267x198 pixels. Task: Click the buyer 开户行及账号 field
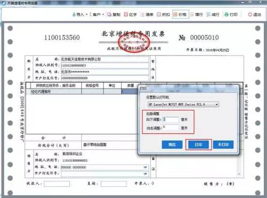coord(105,78)
